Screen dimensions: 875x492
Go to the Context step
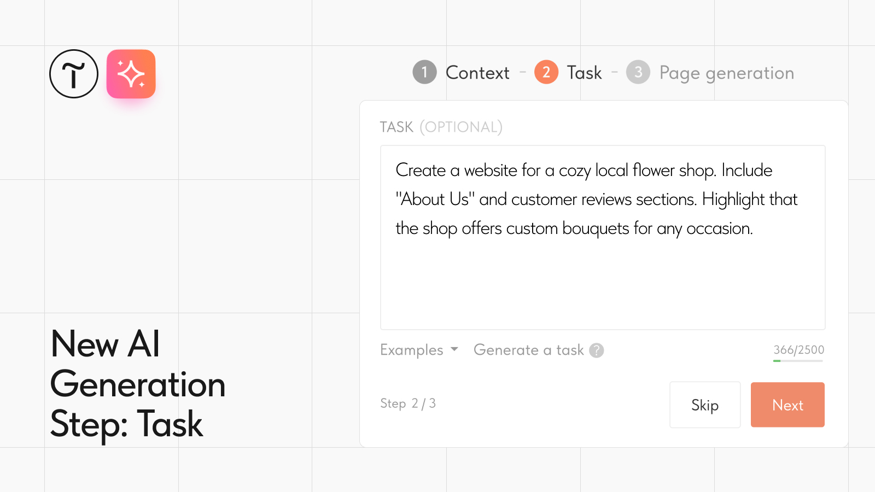477,73
